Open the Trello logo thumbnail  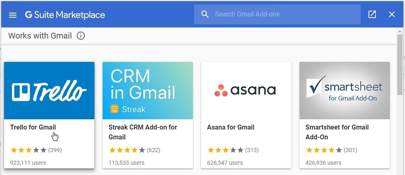(x=49, y=91)
